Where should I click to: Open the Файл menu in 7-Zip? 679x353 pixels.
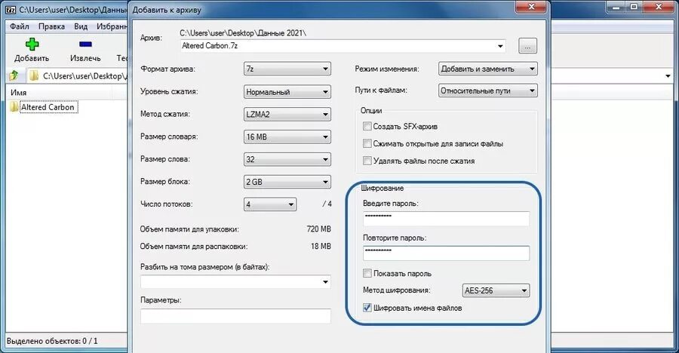[20, 26]
